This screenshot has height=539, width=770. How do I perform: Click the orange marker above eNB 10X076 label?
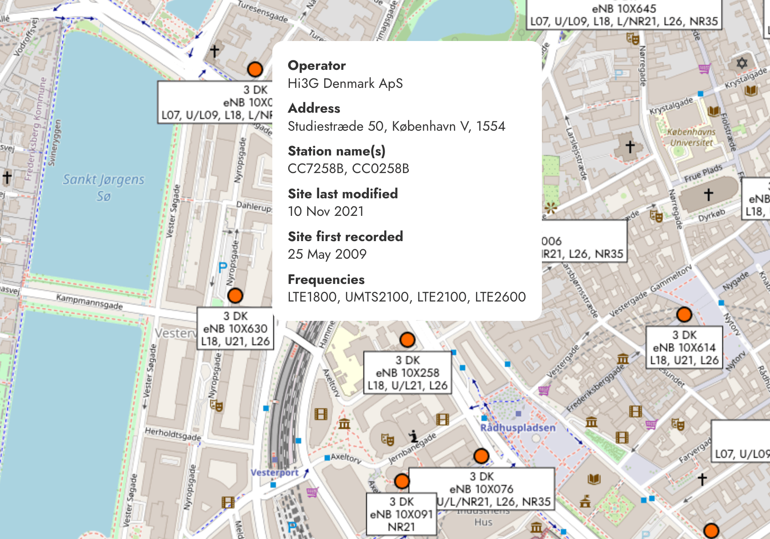(481, 456)
